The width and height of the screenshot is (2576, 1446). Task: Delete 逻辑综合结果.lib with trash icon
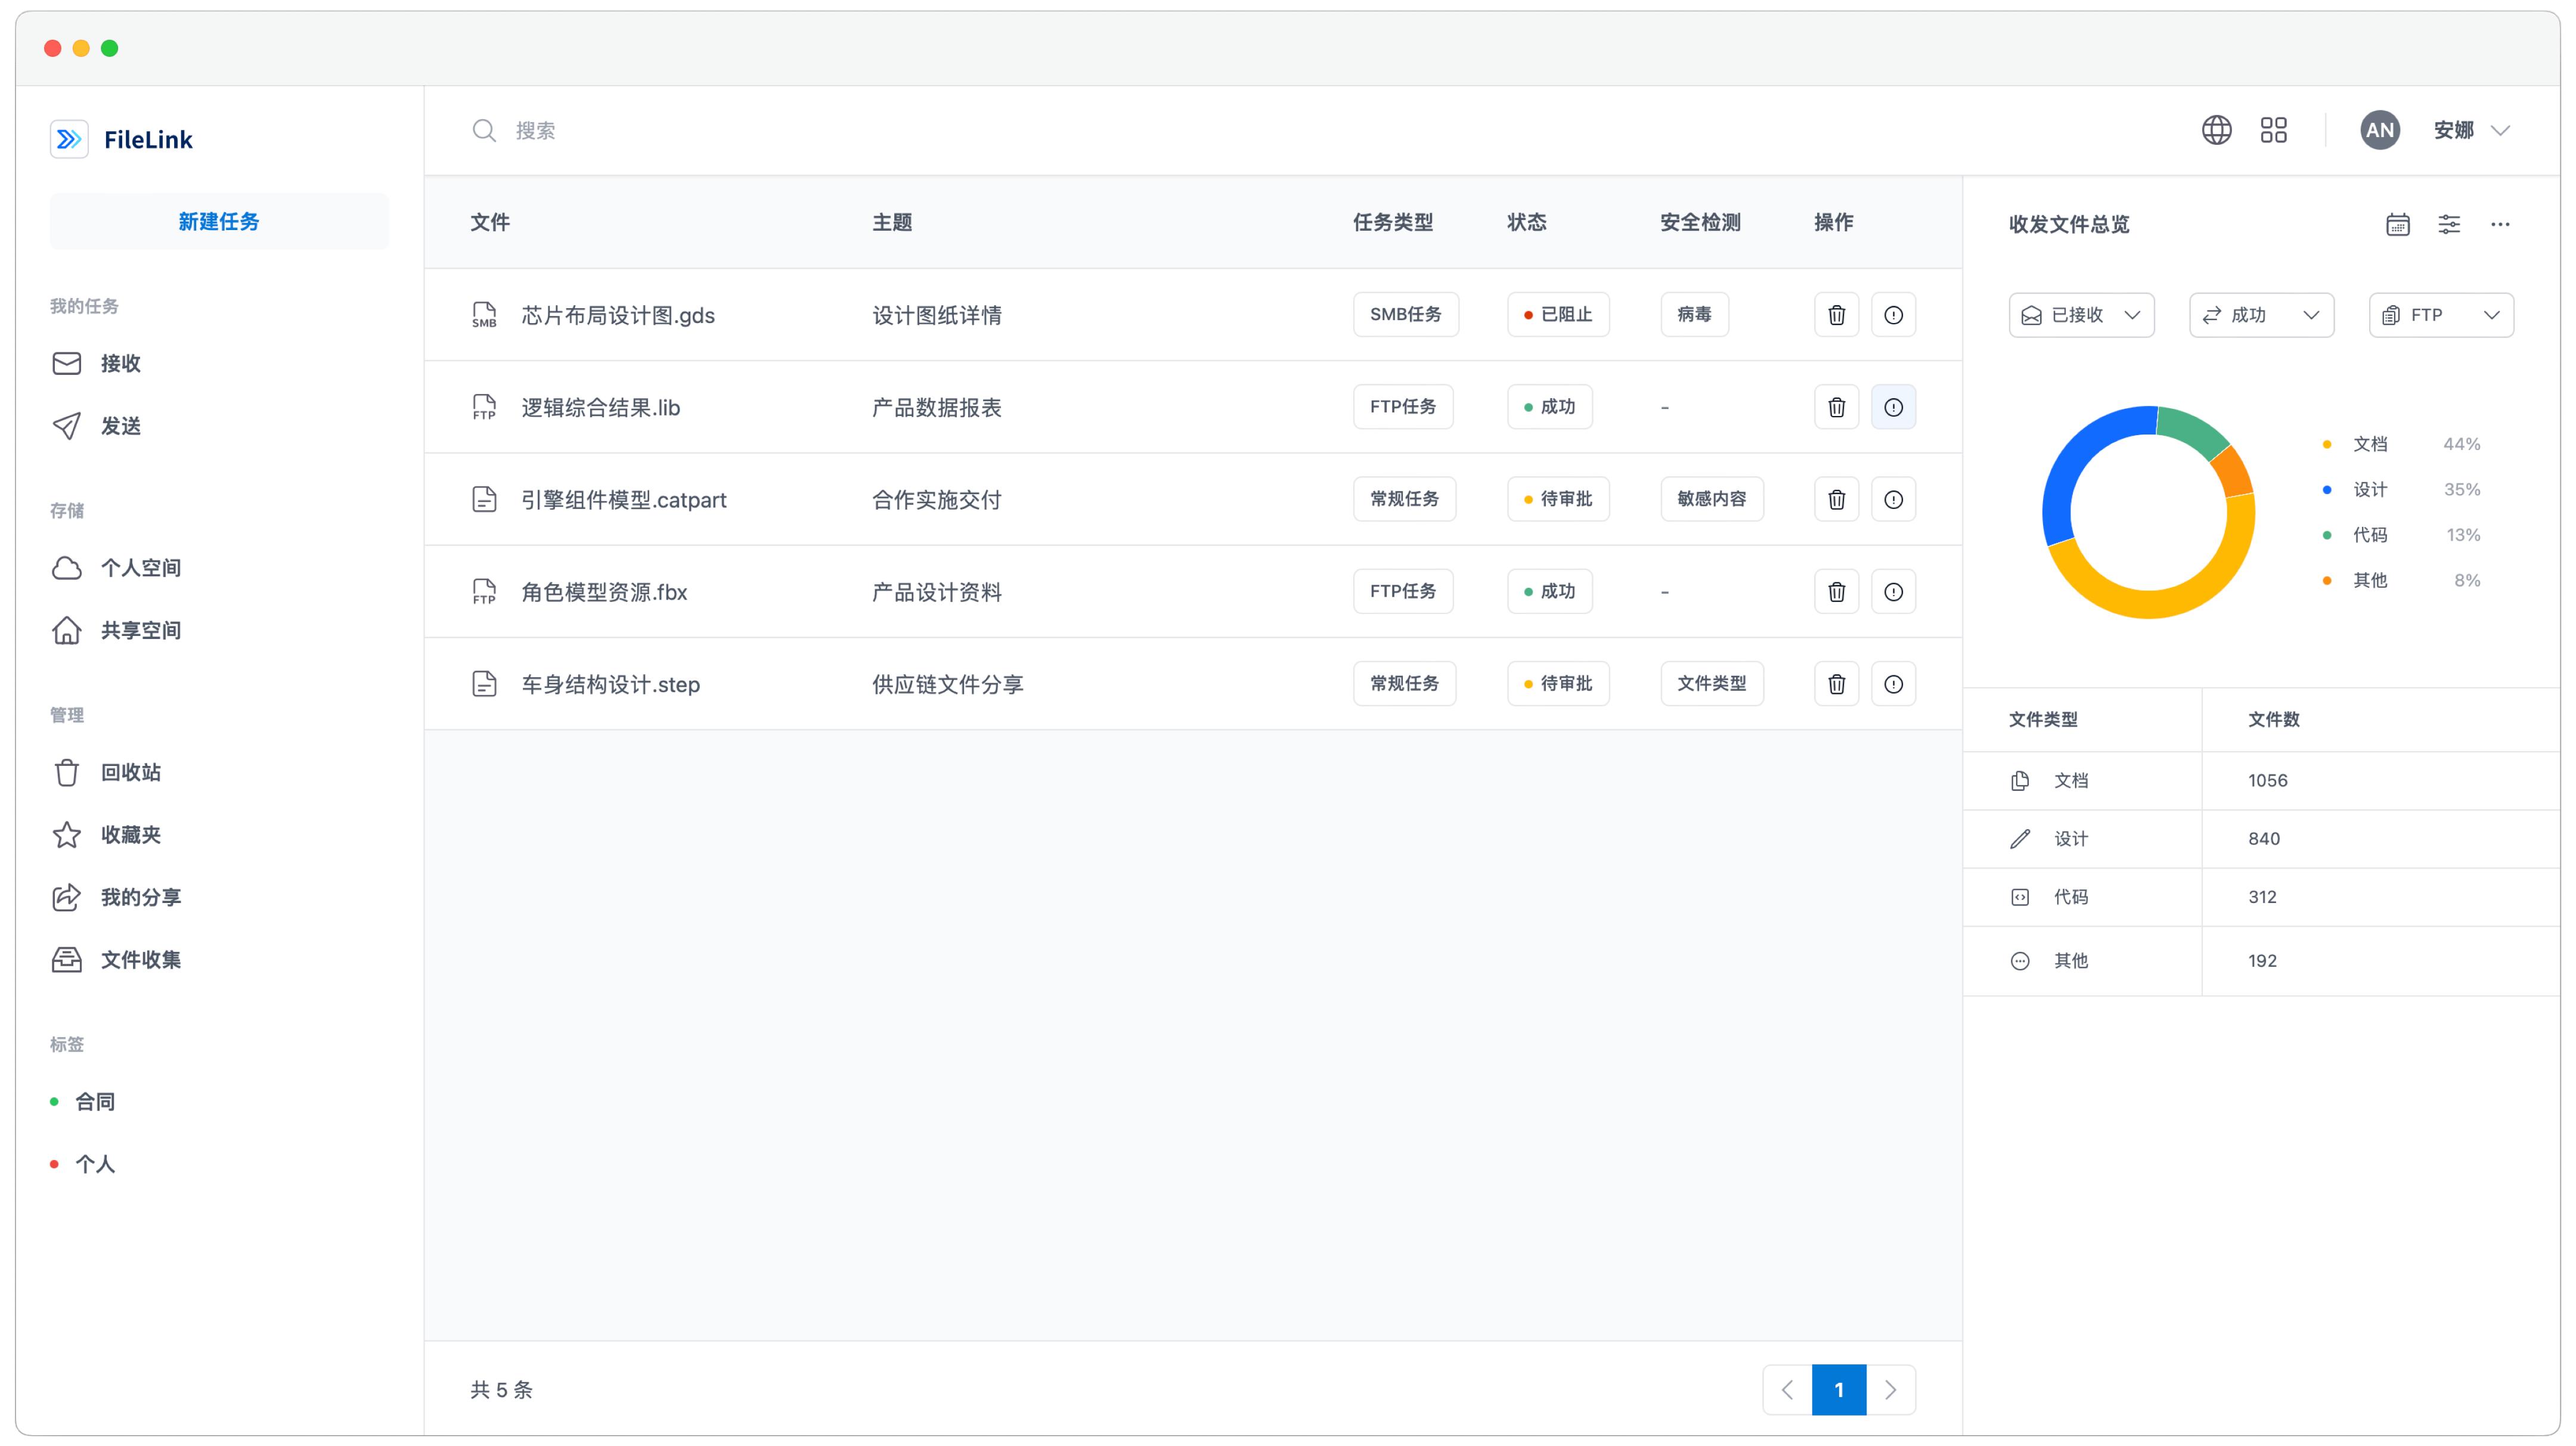[1836, 407]
